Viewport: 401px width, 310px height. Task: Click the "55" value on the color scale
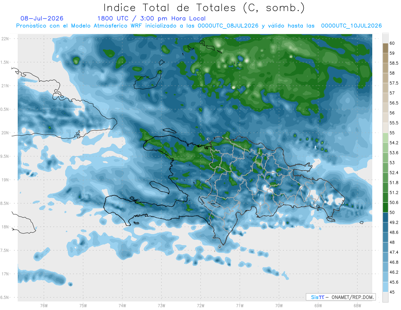tap(392, 133)
